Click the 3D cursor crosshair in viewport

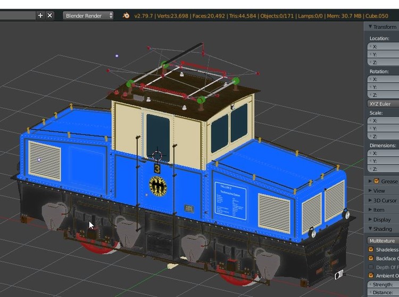[157, 156]
